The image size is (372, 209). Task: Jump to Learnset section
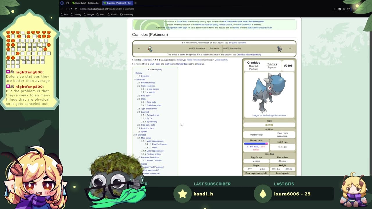(145, 112)
